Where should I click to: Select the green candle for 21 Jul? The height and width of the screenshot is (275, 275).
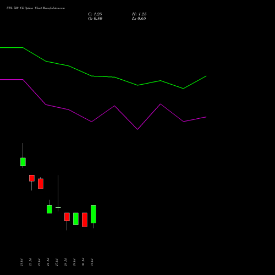pyautogui.click(x=23, y=162)
